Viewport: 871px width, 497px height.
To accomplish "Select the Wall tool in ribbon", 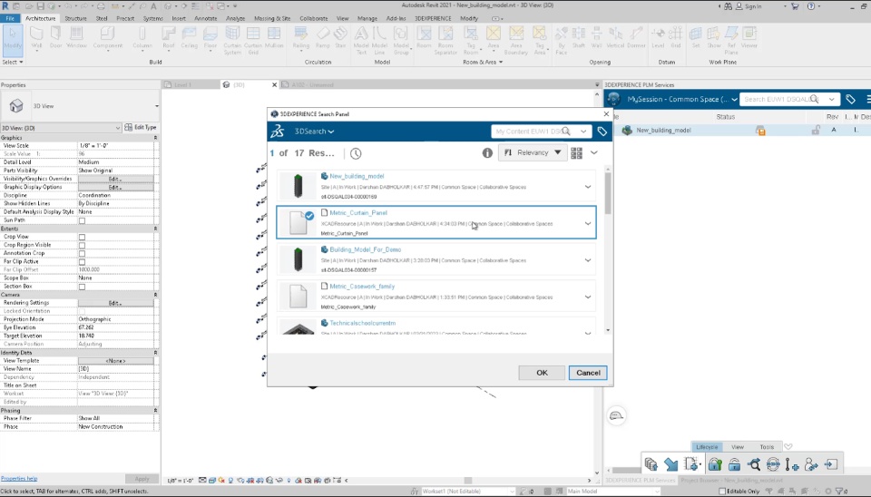I will pyautogui.click(x=36, y=38).
